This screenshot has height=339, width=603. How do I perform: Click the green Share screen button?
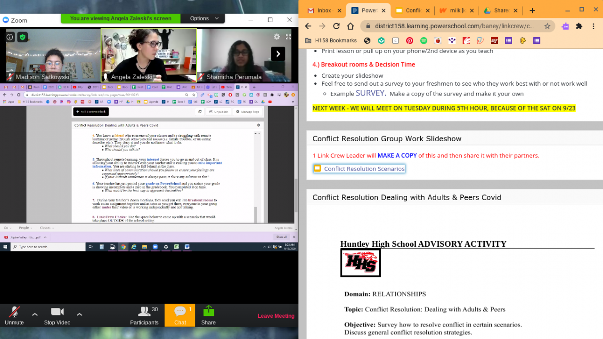[208, 315]
